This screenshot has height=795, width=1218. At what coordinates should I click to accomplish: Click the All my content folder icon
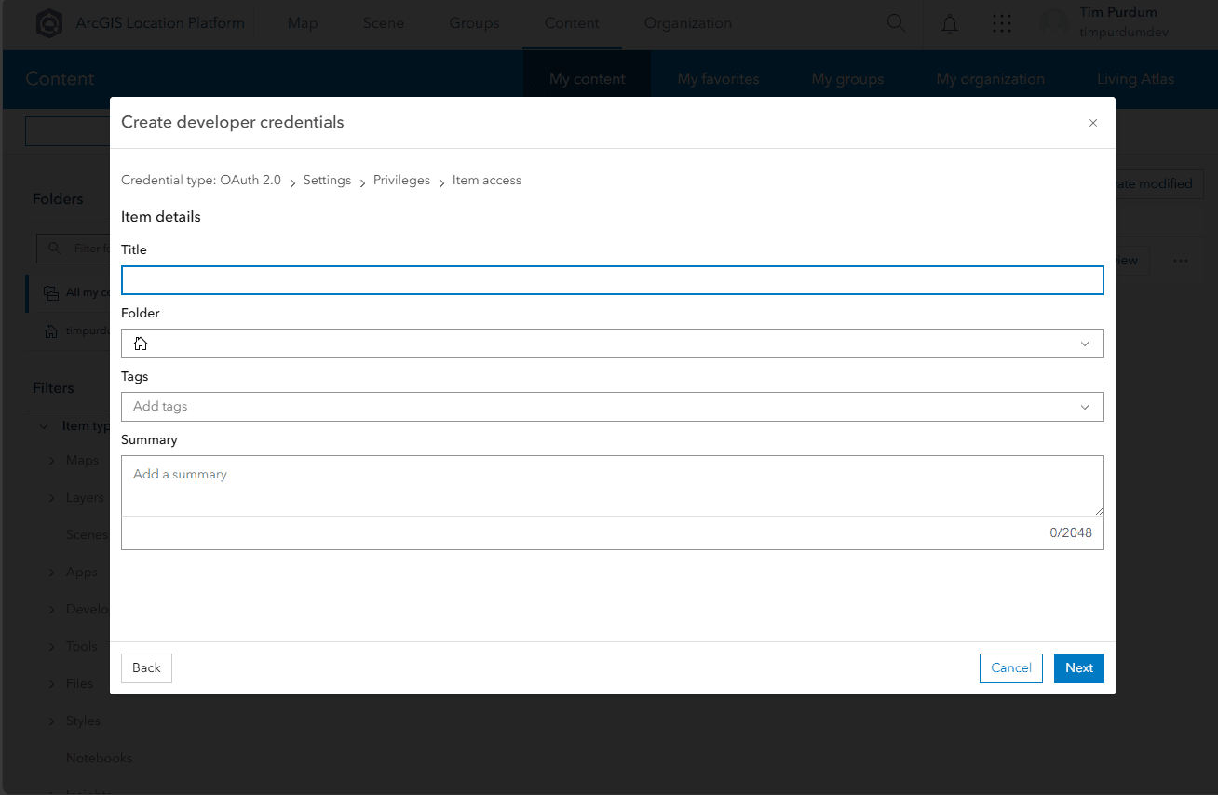(50, 292)
